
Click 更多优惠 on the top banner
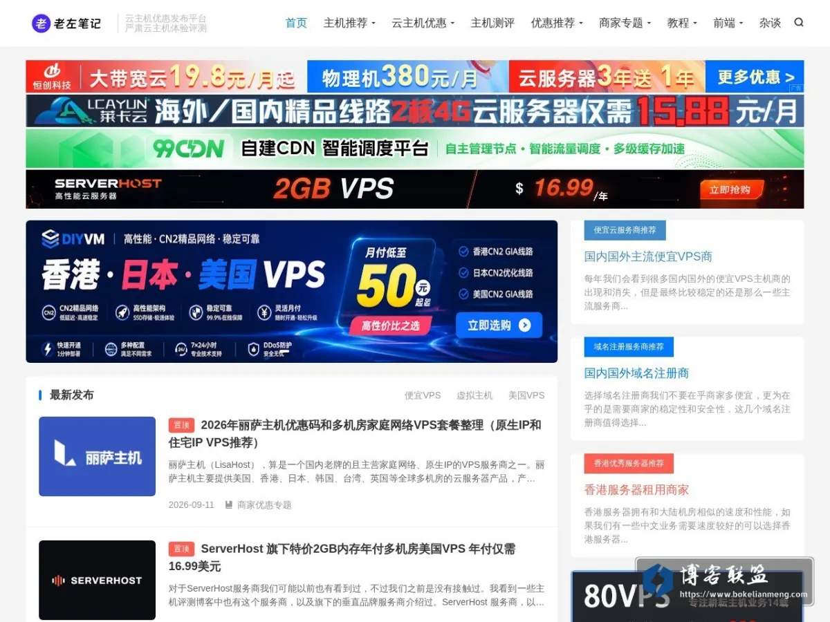755,77
